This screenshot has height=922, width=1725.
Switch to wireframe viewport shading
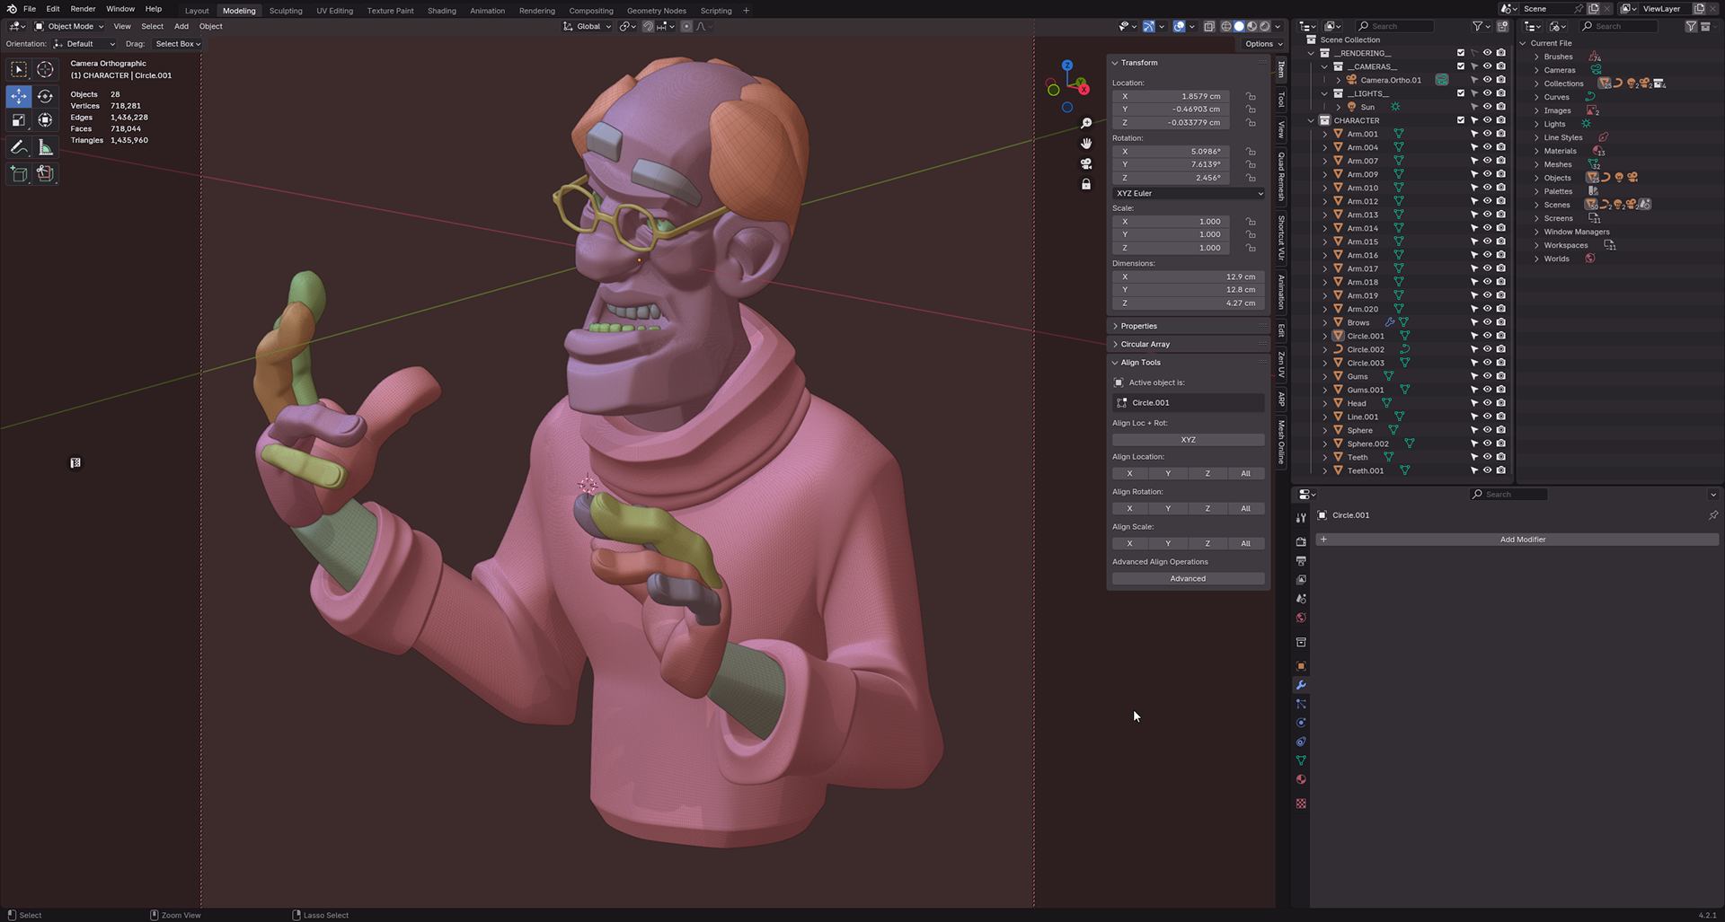(1225, 26)
